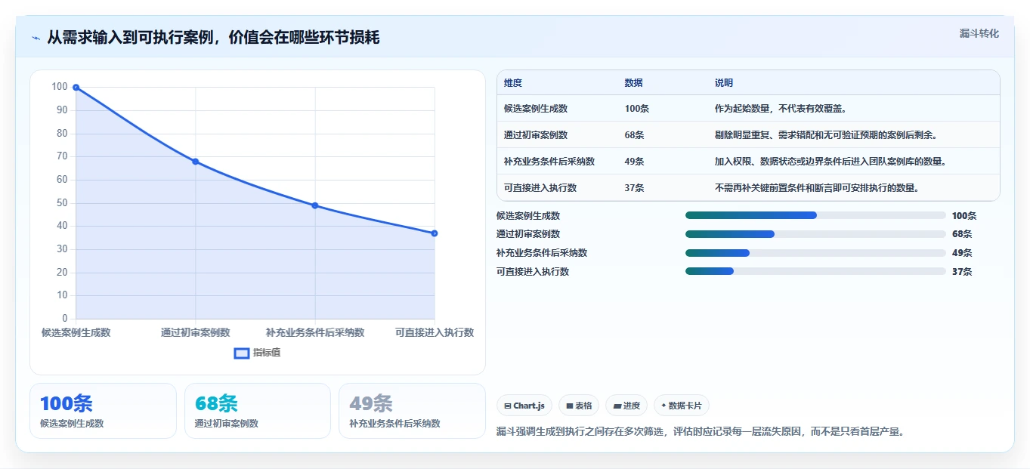Click the footer note starting 漏斗强调生成
Image resolution: width=1030 pixels, height=469 pixels.
(x=701, y=432)
